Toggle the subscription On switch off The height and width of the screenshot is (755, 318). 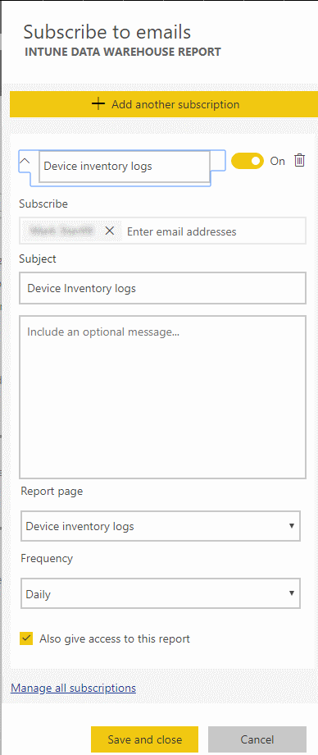(x=248, y=161)
